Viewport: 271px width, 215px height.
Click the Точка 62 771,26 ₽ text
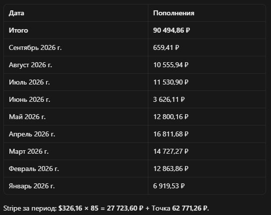pos(181,208)
